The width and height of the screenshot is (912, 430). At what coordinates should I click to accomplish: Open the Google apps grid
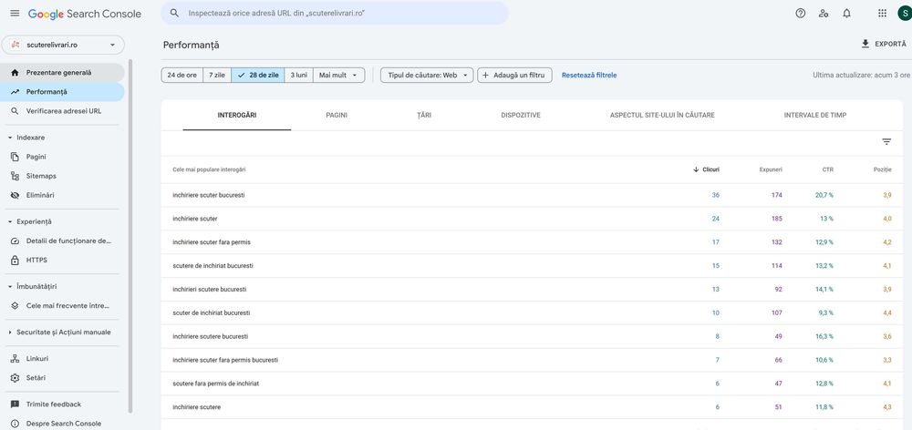(882, 14)
